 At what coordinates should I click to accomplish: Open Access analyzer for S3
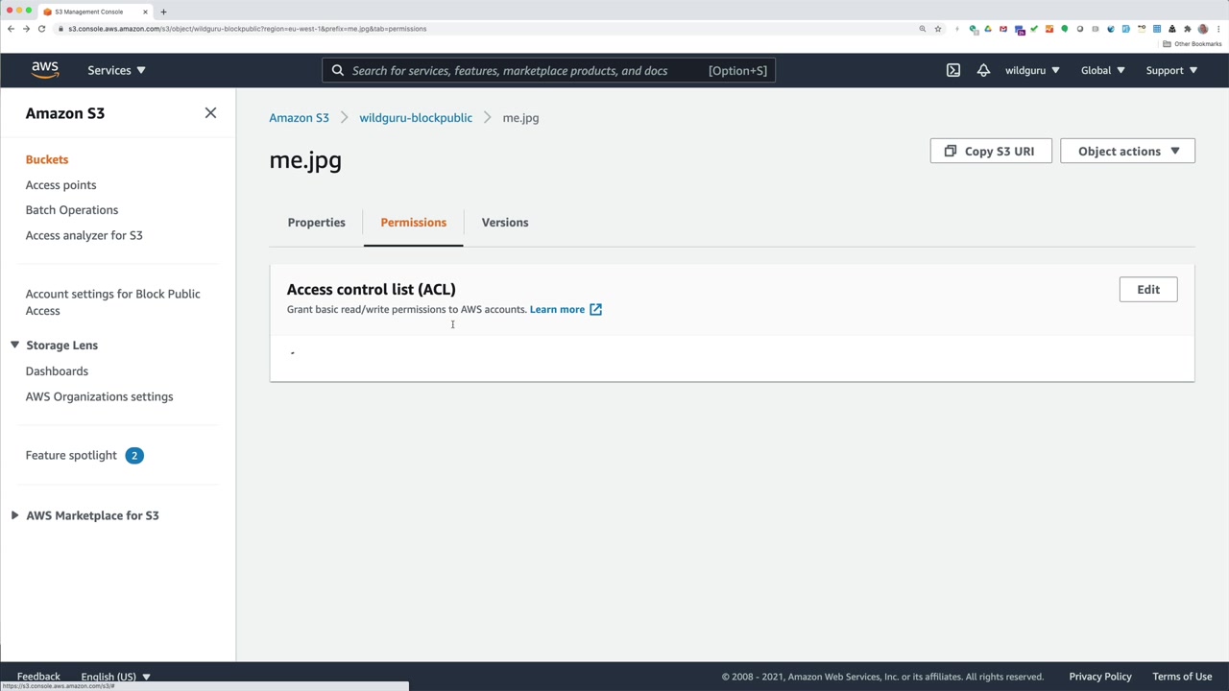pos(84,235)
